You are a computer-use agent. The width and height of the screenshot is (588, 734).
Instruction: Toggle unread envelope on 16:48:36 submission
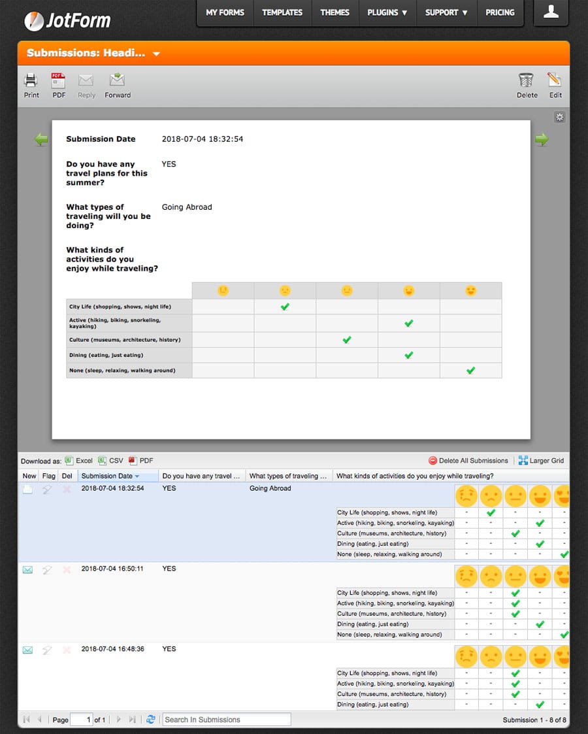tap(27, 650)
